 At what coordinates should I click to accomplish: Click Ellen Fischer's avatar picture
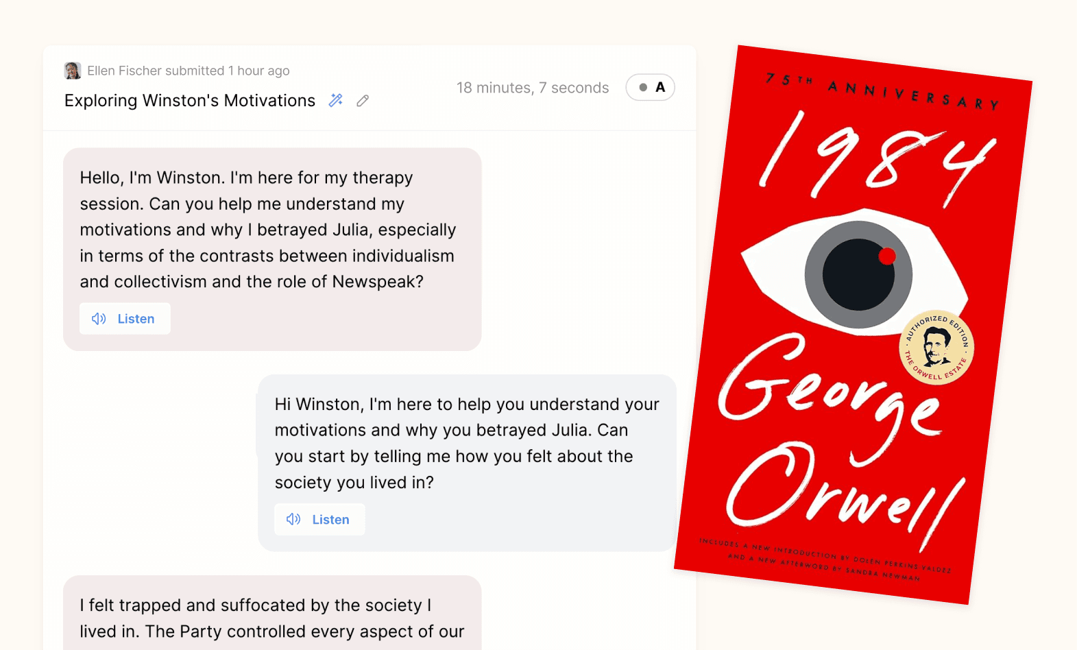[x=73, y=71]
